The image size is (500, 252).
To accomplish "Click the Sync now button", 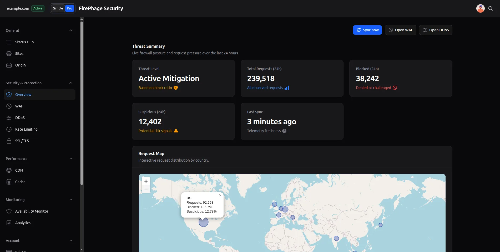I will pos(367,30).
